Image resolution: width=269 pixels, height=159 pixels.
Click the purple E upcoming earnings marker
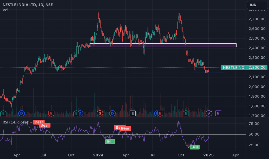[218, 113]
